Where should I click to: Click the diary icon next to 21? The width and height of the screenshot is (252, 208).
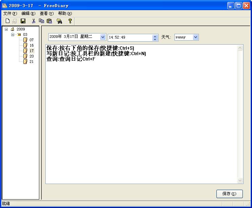pos(25,62)
